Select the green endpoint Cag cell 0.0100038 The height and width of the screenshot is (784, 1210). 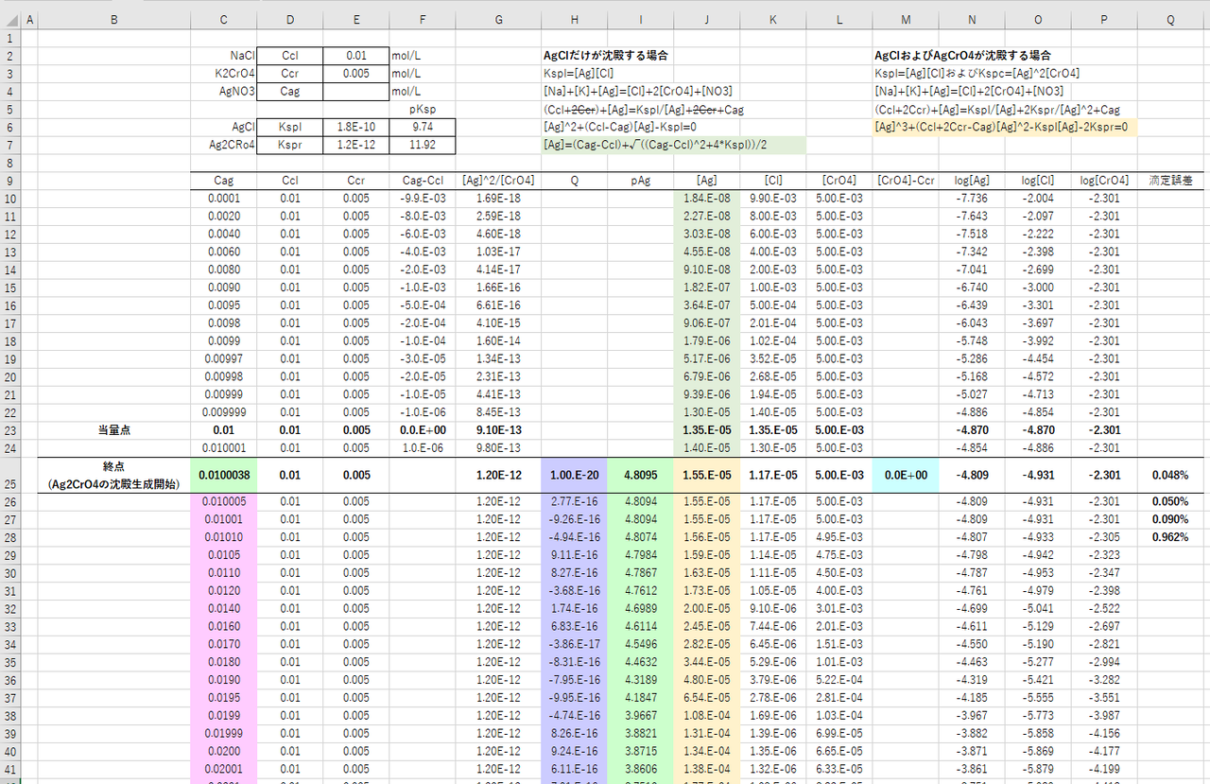223,475
